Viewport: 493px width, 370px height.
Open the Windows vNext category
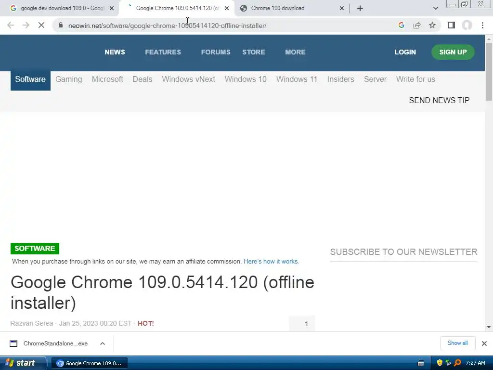188,79
